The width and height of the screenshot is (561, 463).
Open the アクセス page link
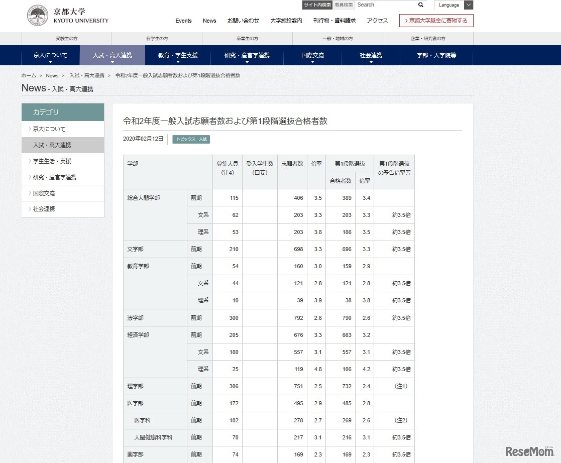click(x=377, y=21)
